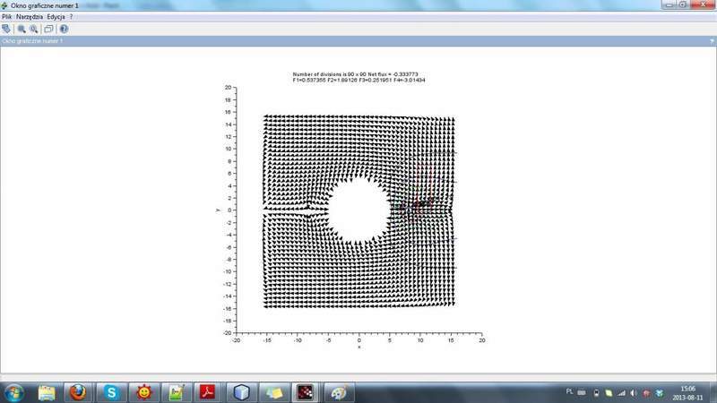The image size is (717, 403).
Task: Open help via the blue question icon
Action: tap(64, 29)
